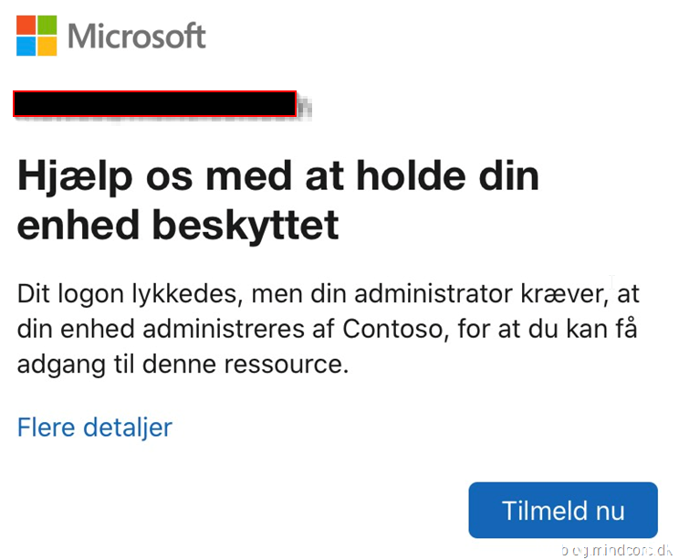Click the blog.mindcore.dk watermark

click(x=618, y=550)
